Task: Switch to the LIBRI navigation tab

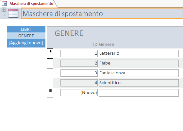Action: click(x=26, y=29)
